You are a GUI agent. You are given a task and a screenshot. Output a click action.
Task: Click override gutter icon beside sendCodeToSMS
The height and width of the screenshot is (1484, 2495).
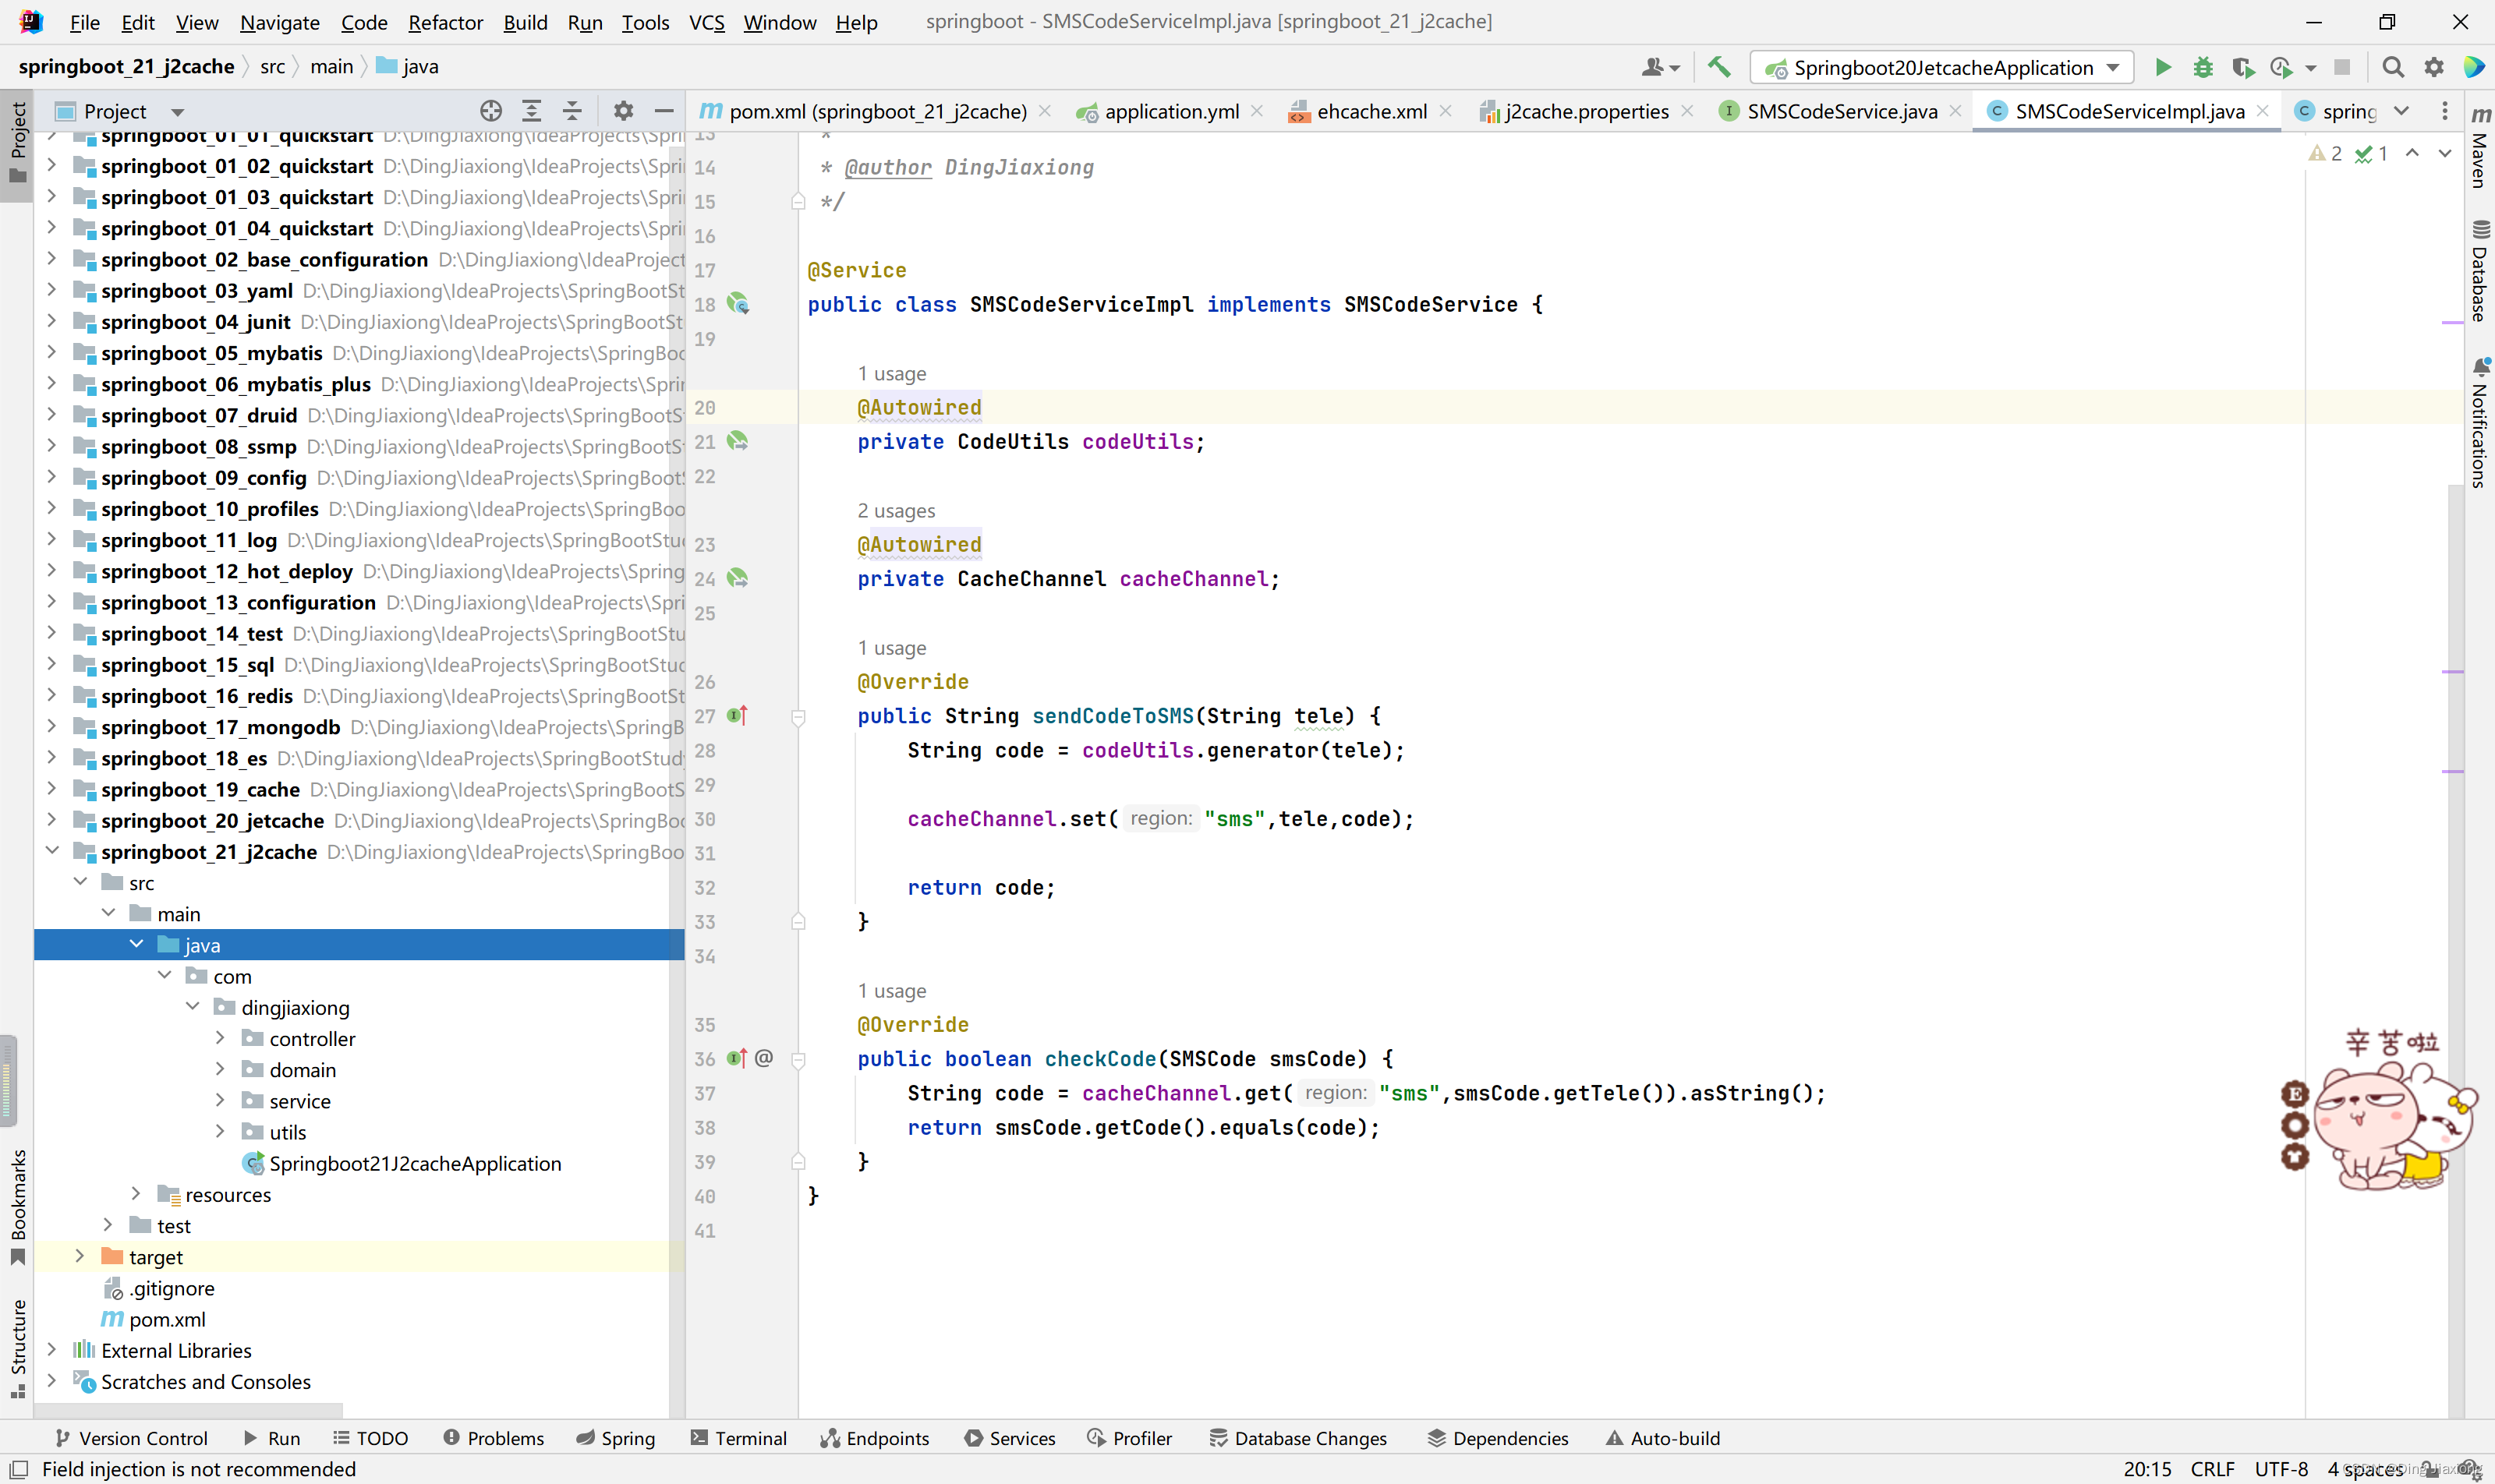[738, 716]
